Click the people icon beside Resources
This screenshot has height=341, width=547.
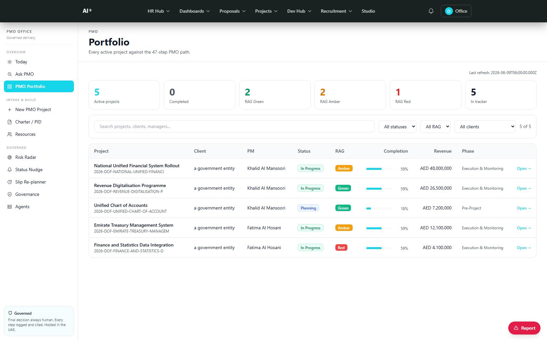(x=10, y=134)
